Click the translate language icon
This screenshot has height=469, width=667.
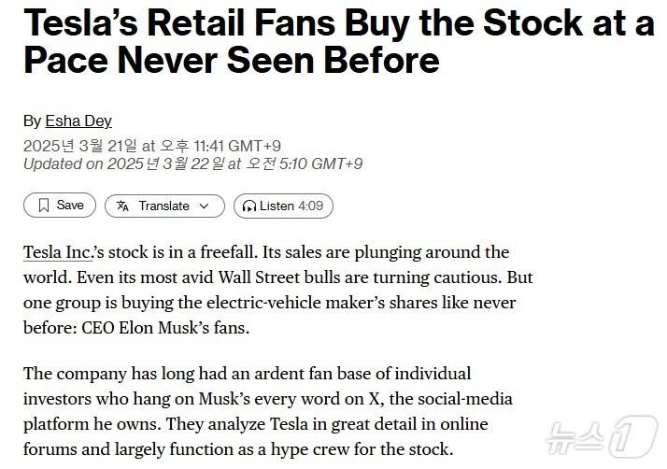click(123, 206)
